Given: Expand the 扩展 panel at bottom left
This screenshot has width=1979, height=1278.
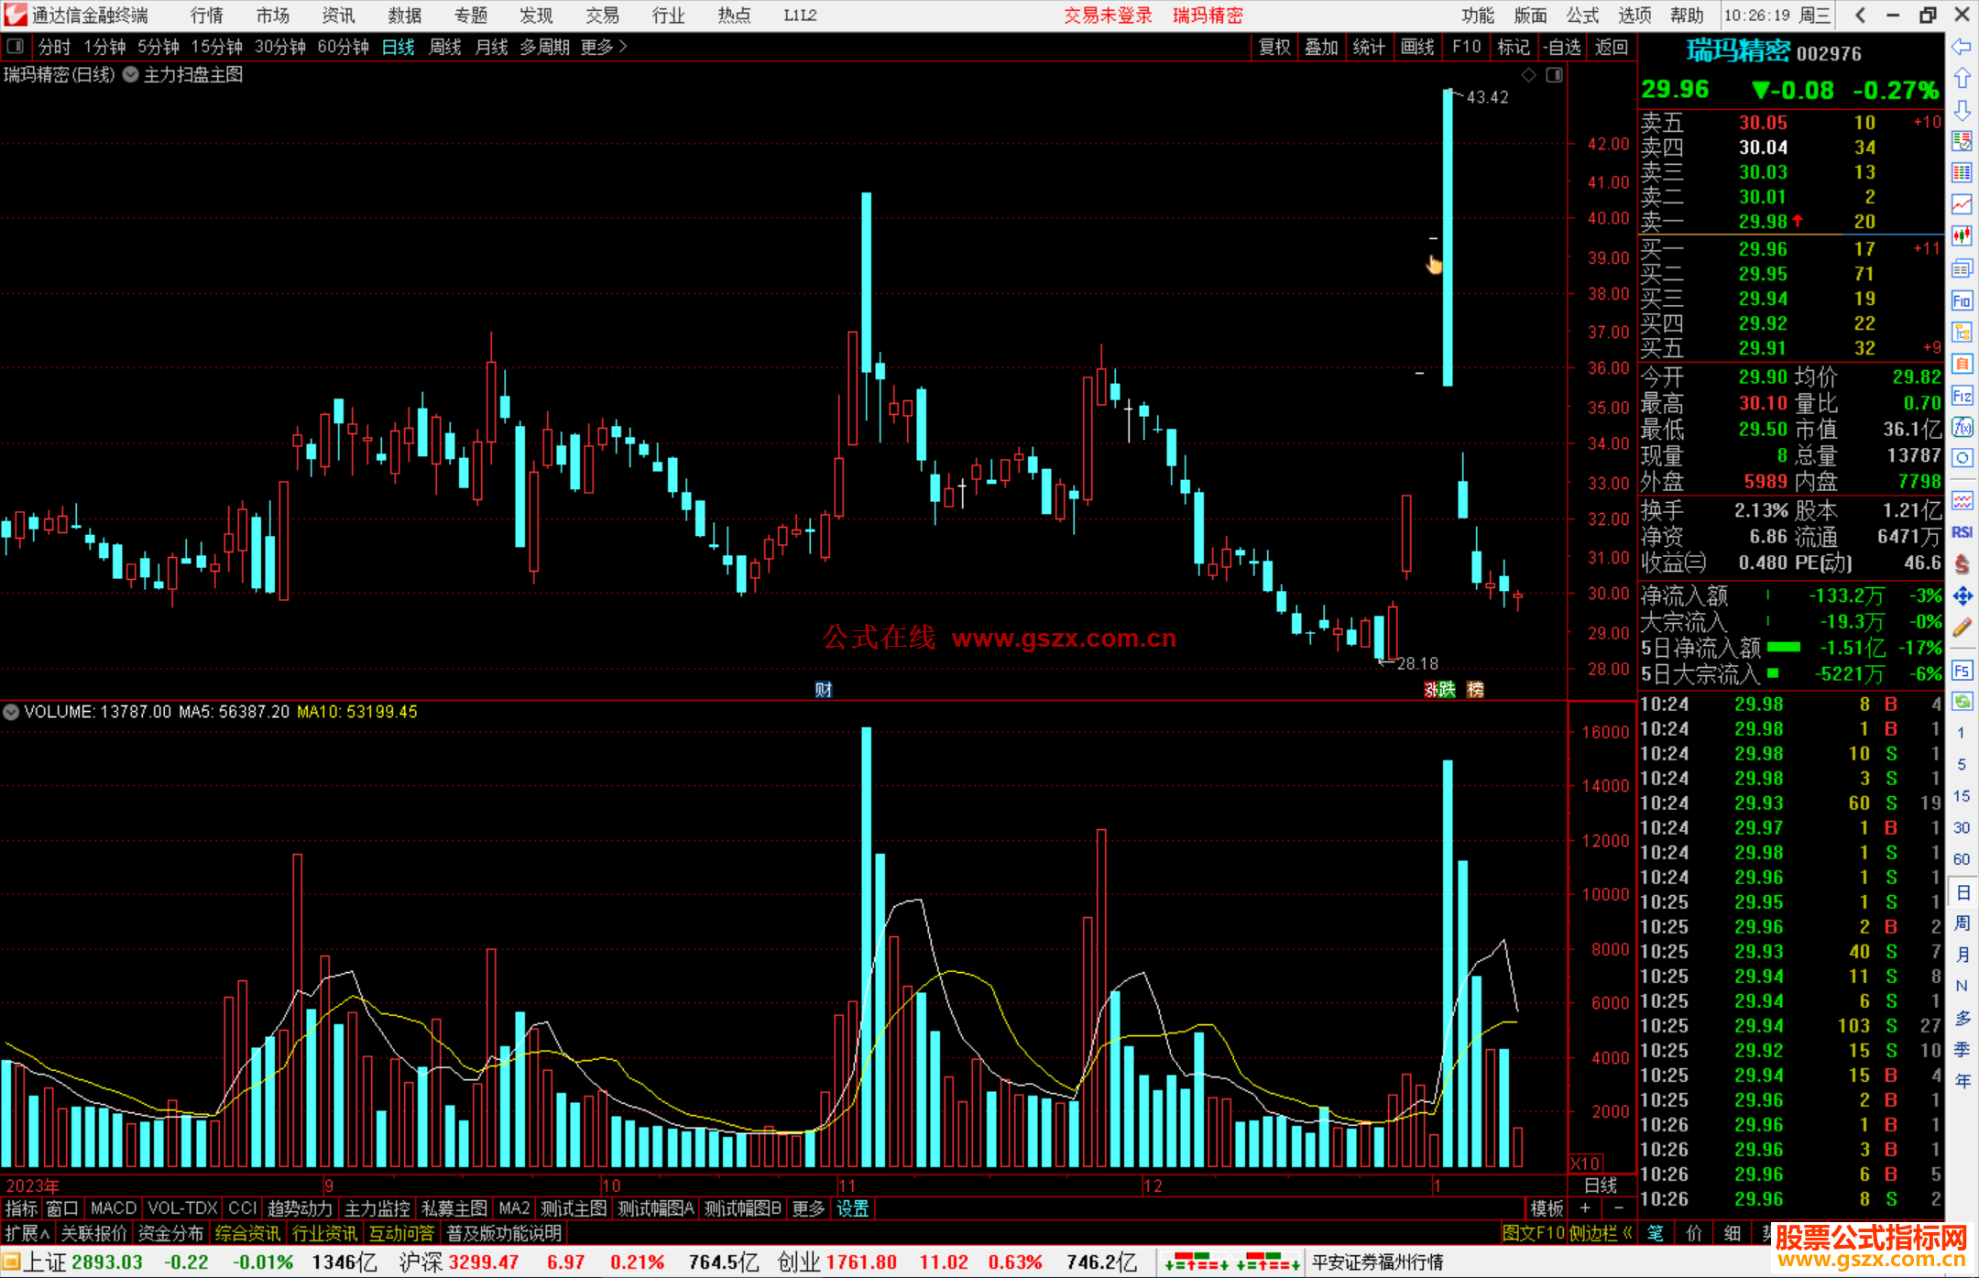Looking at the screenshot, I should coord(27,1233).
